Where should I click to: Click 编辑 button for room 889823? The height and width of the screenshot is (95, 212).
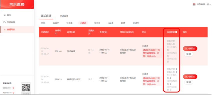(189, 82)
